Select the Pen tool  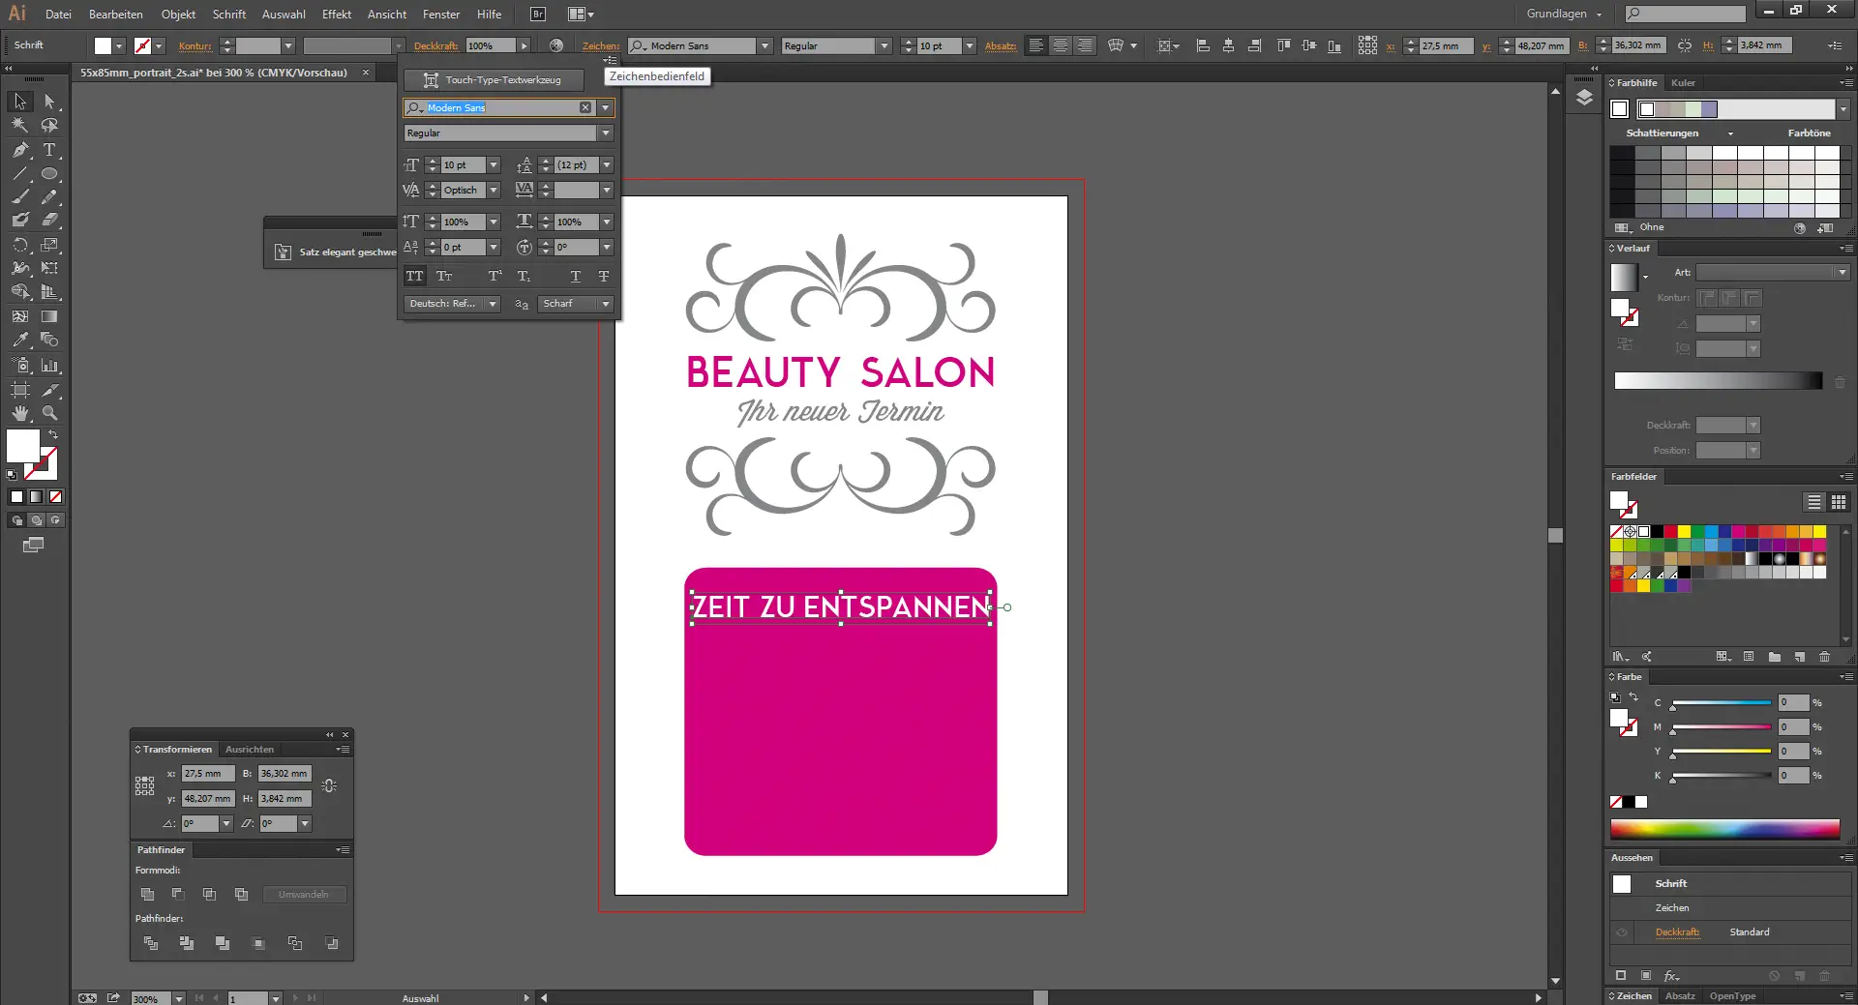[x=20, y=150]
